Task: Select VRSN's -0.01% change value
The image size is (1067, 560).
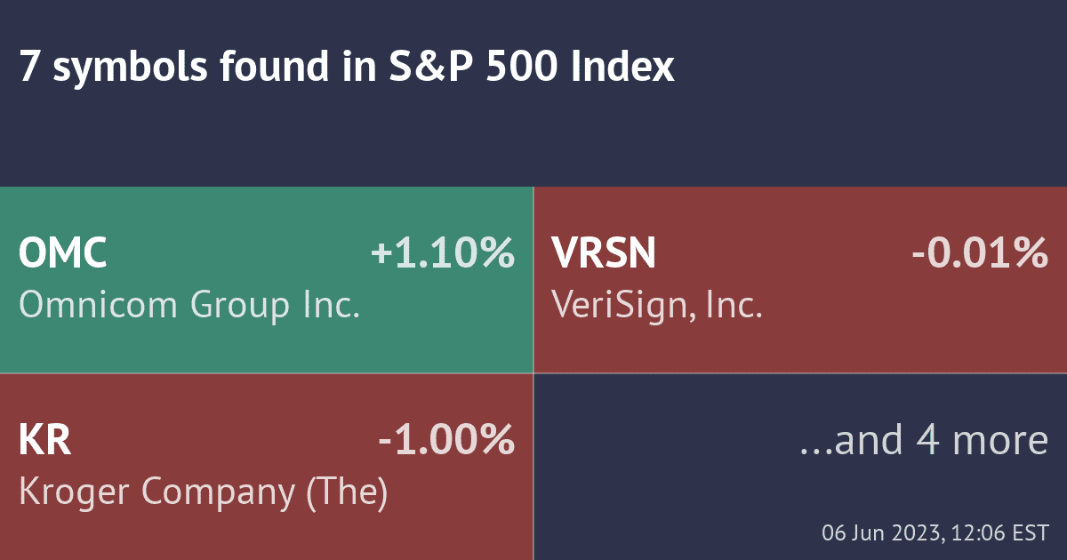Action: click(x=979, y=254)
